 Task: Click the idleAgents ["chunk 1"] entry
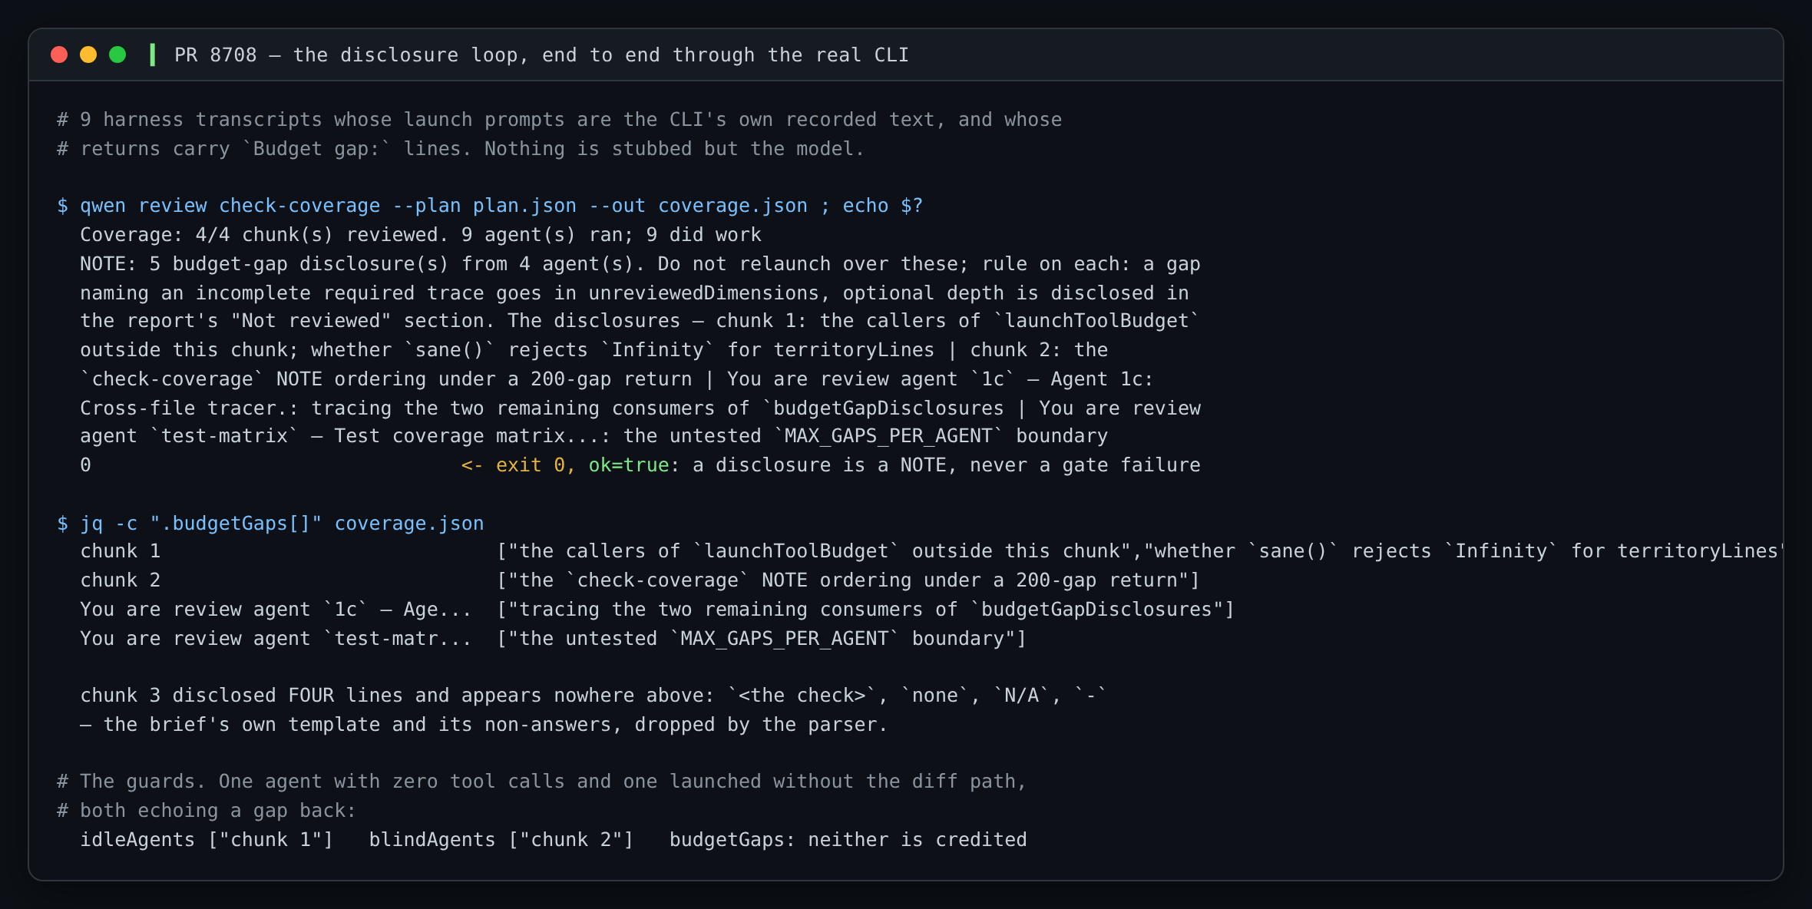(207, 840)
